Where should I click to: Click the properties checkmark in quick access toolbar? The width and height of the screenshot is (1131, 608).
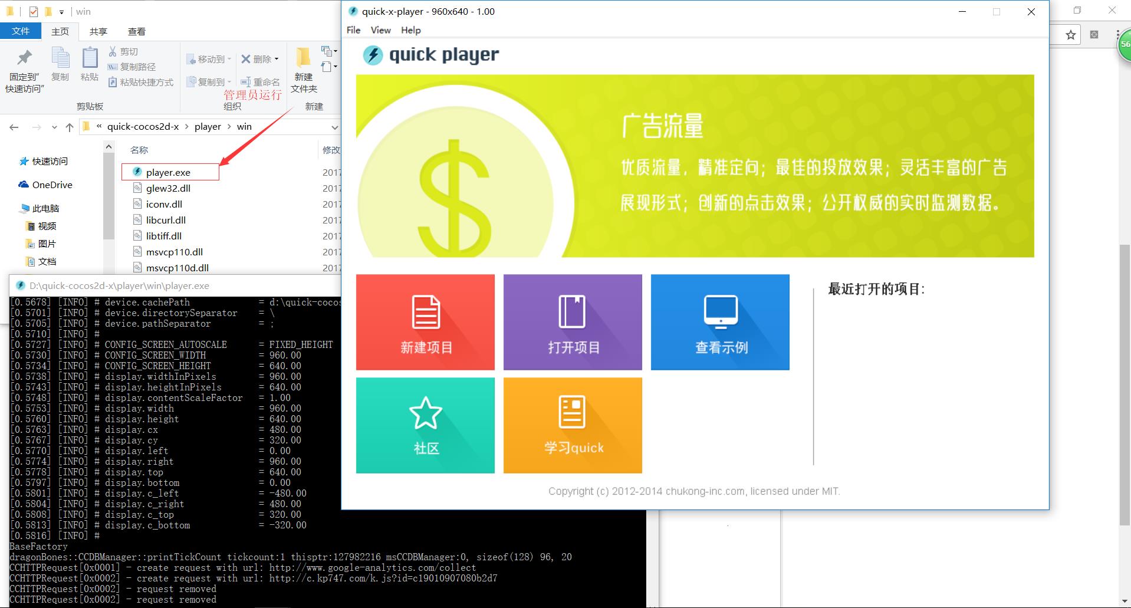pos(34,11)
